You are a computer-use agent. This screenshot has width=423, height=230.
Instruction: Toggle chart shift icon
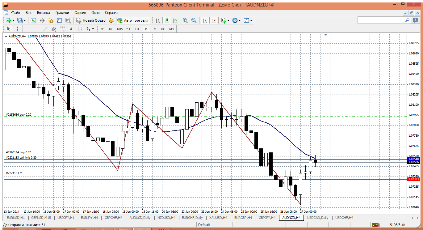pyautogui.click(x=213, y=20)
